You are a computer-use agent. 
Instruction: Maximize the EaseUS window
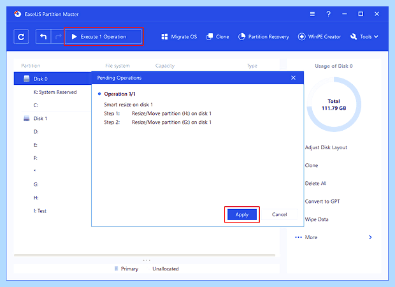coord(361,14)
